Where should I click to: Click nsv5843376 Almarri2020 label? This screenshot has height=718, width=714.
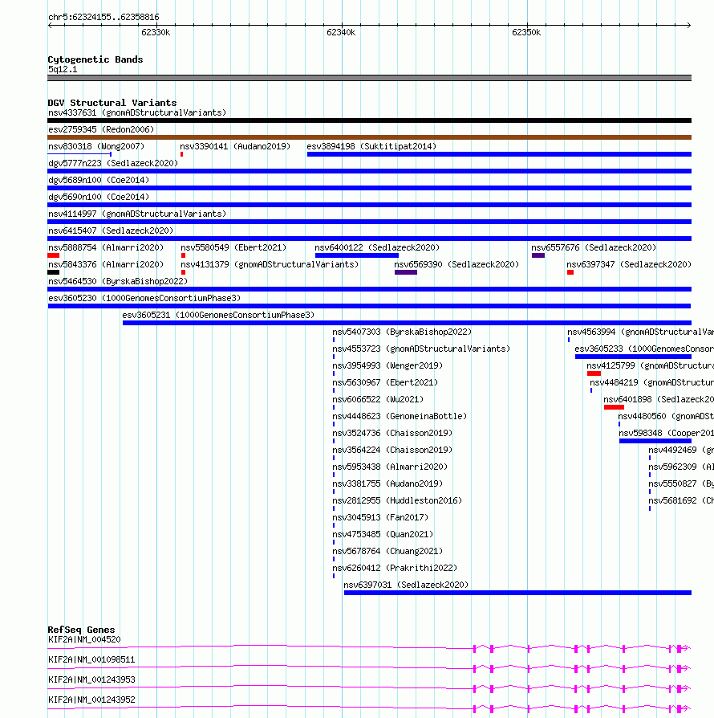(x=106, y=265)
